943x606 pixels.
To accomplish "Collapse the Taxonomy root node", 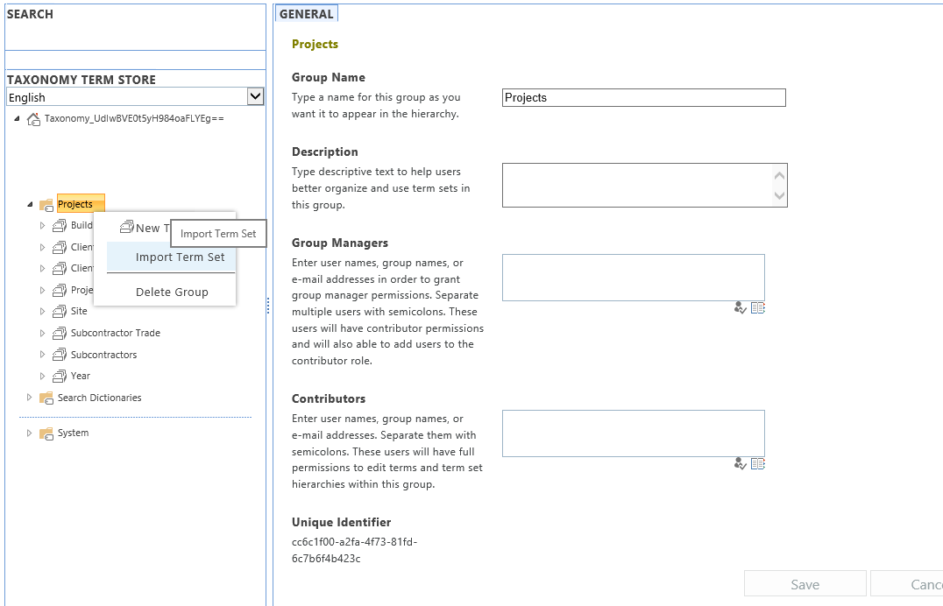I will 17,119.
